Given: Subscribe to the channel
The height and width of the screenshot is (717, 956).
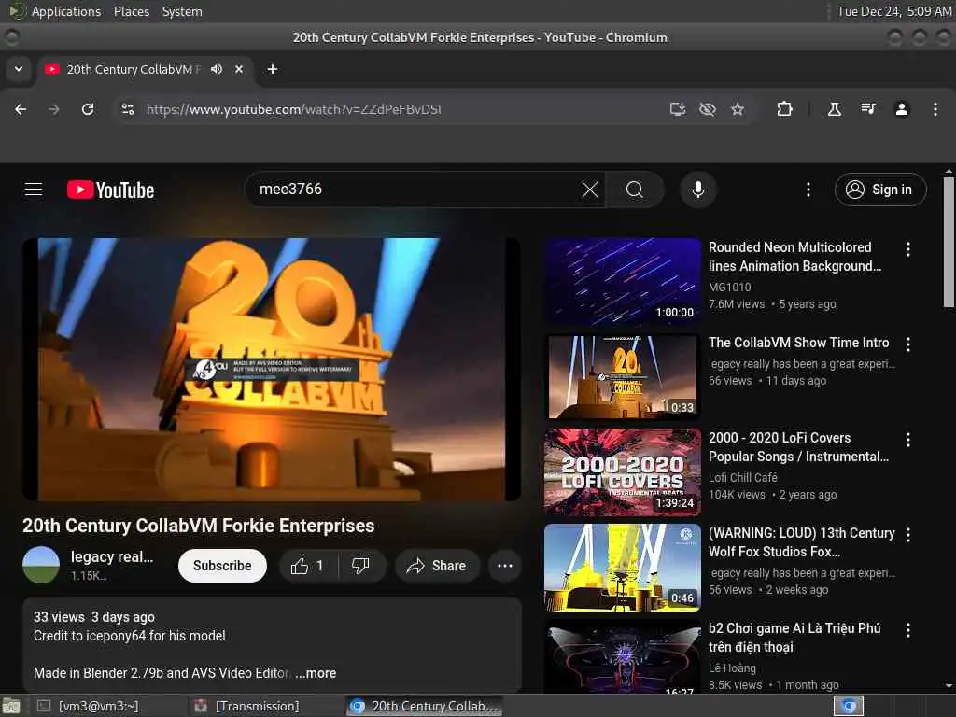Looking at the screenshot, I should tap(222, 566).
